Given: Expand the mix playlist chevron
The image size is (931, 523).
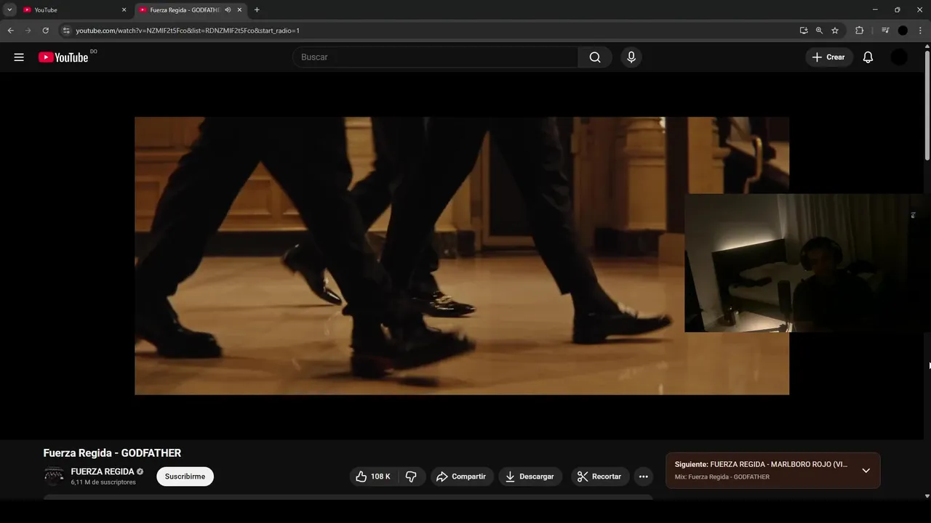Looking at the screenshot, I should pos(866,471).
